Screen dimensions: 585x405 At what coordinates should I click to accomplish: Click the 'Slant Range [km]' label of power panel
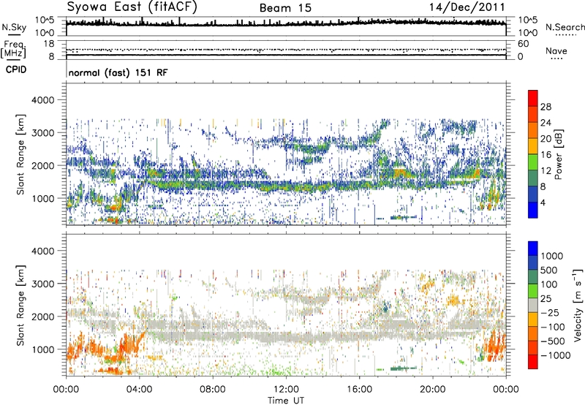pyautogui.click(x=20, y=154)
